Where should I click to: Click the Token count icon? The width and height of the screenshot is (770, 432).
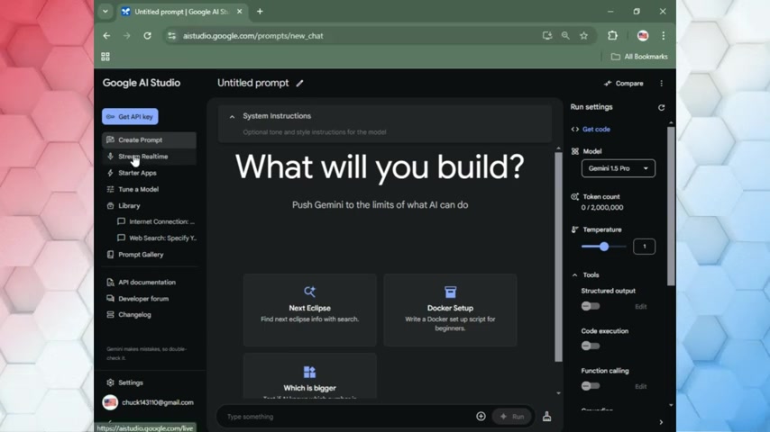pos(574,196)
